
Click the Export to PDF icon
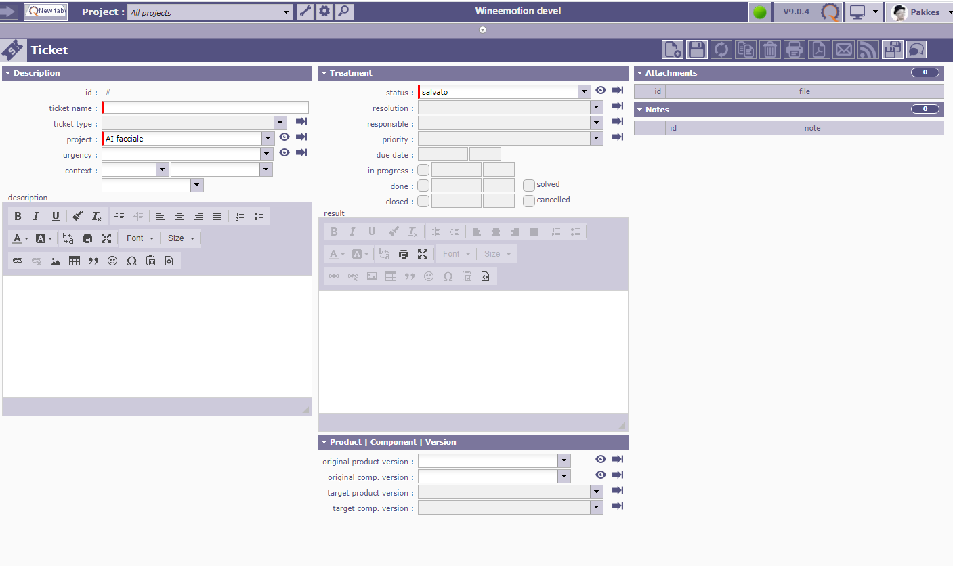(x=819, y=49)
